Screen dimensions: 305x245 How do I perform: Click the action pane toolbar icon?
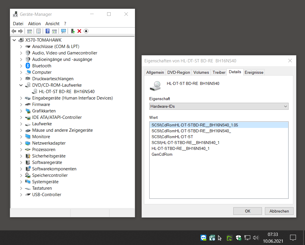(54, 31)
